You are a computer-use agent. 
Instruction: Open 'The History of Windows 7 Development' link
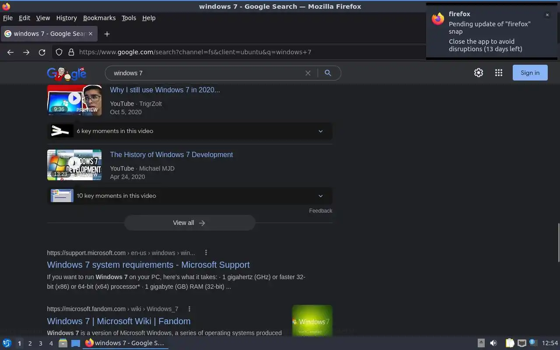click(171, 154)
